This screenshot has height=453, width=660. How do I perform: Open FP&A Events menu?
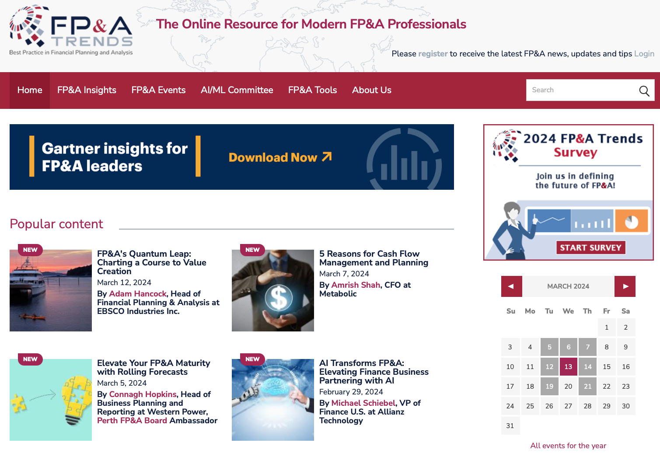[x=158, y=90]
